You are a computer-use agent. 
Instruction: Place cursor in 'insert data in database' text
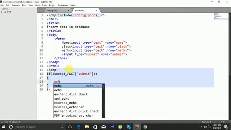coord(68,27)
